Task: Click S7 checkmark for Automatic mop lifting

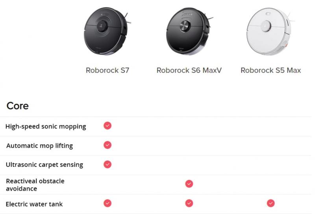Action: [x=107, y=145]
